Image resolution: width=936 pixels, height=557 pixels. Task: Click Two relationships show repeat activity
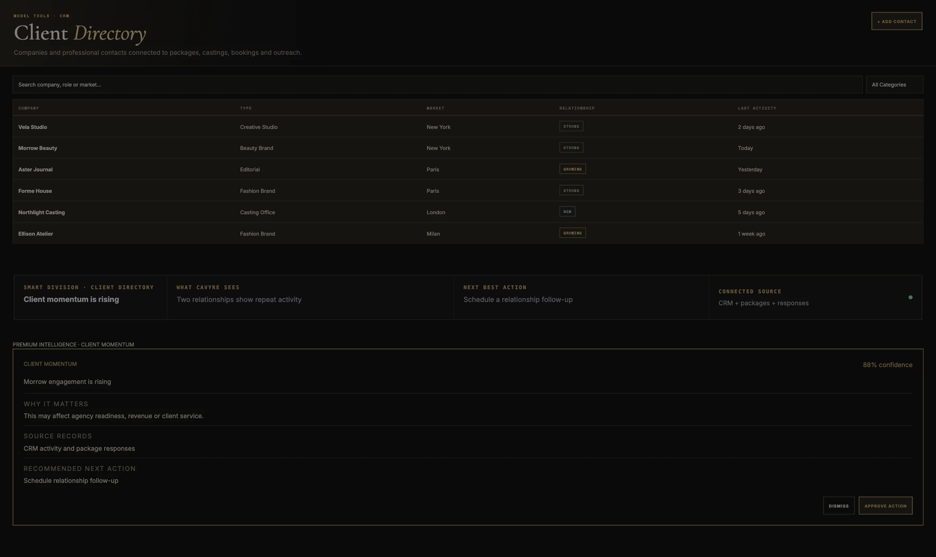point(239,300)
